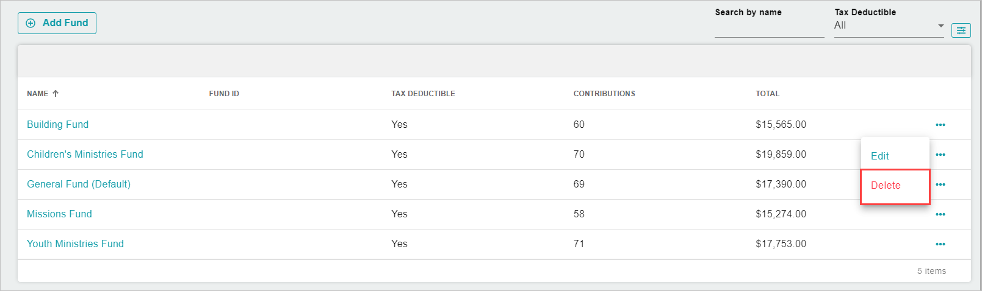
Task: Open Youth Ministries Fund three-dot menu
Action: coord(940,244)
